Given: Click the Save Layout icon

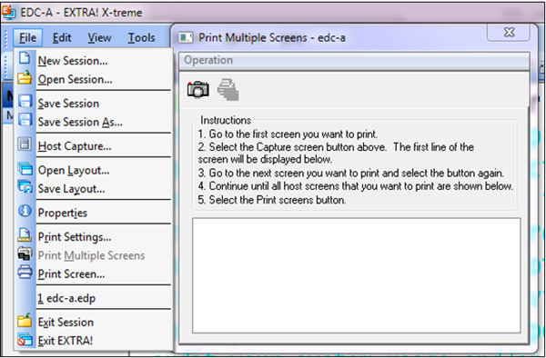Looking at the screenshot, I should (x=25, y=187).
